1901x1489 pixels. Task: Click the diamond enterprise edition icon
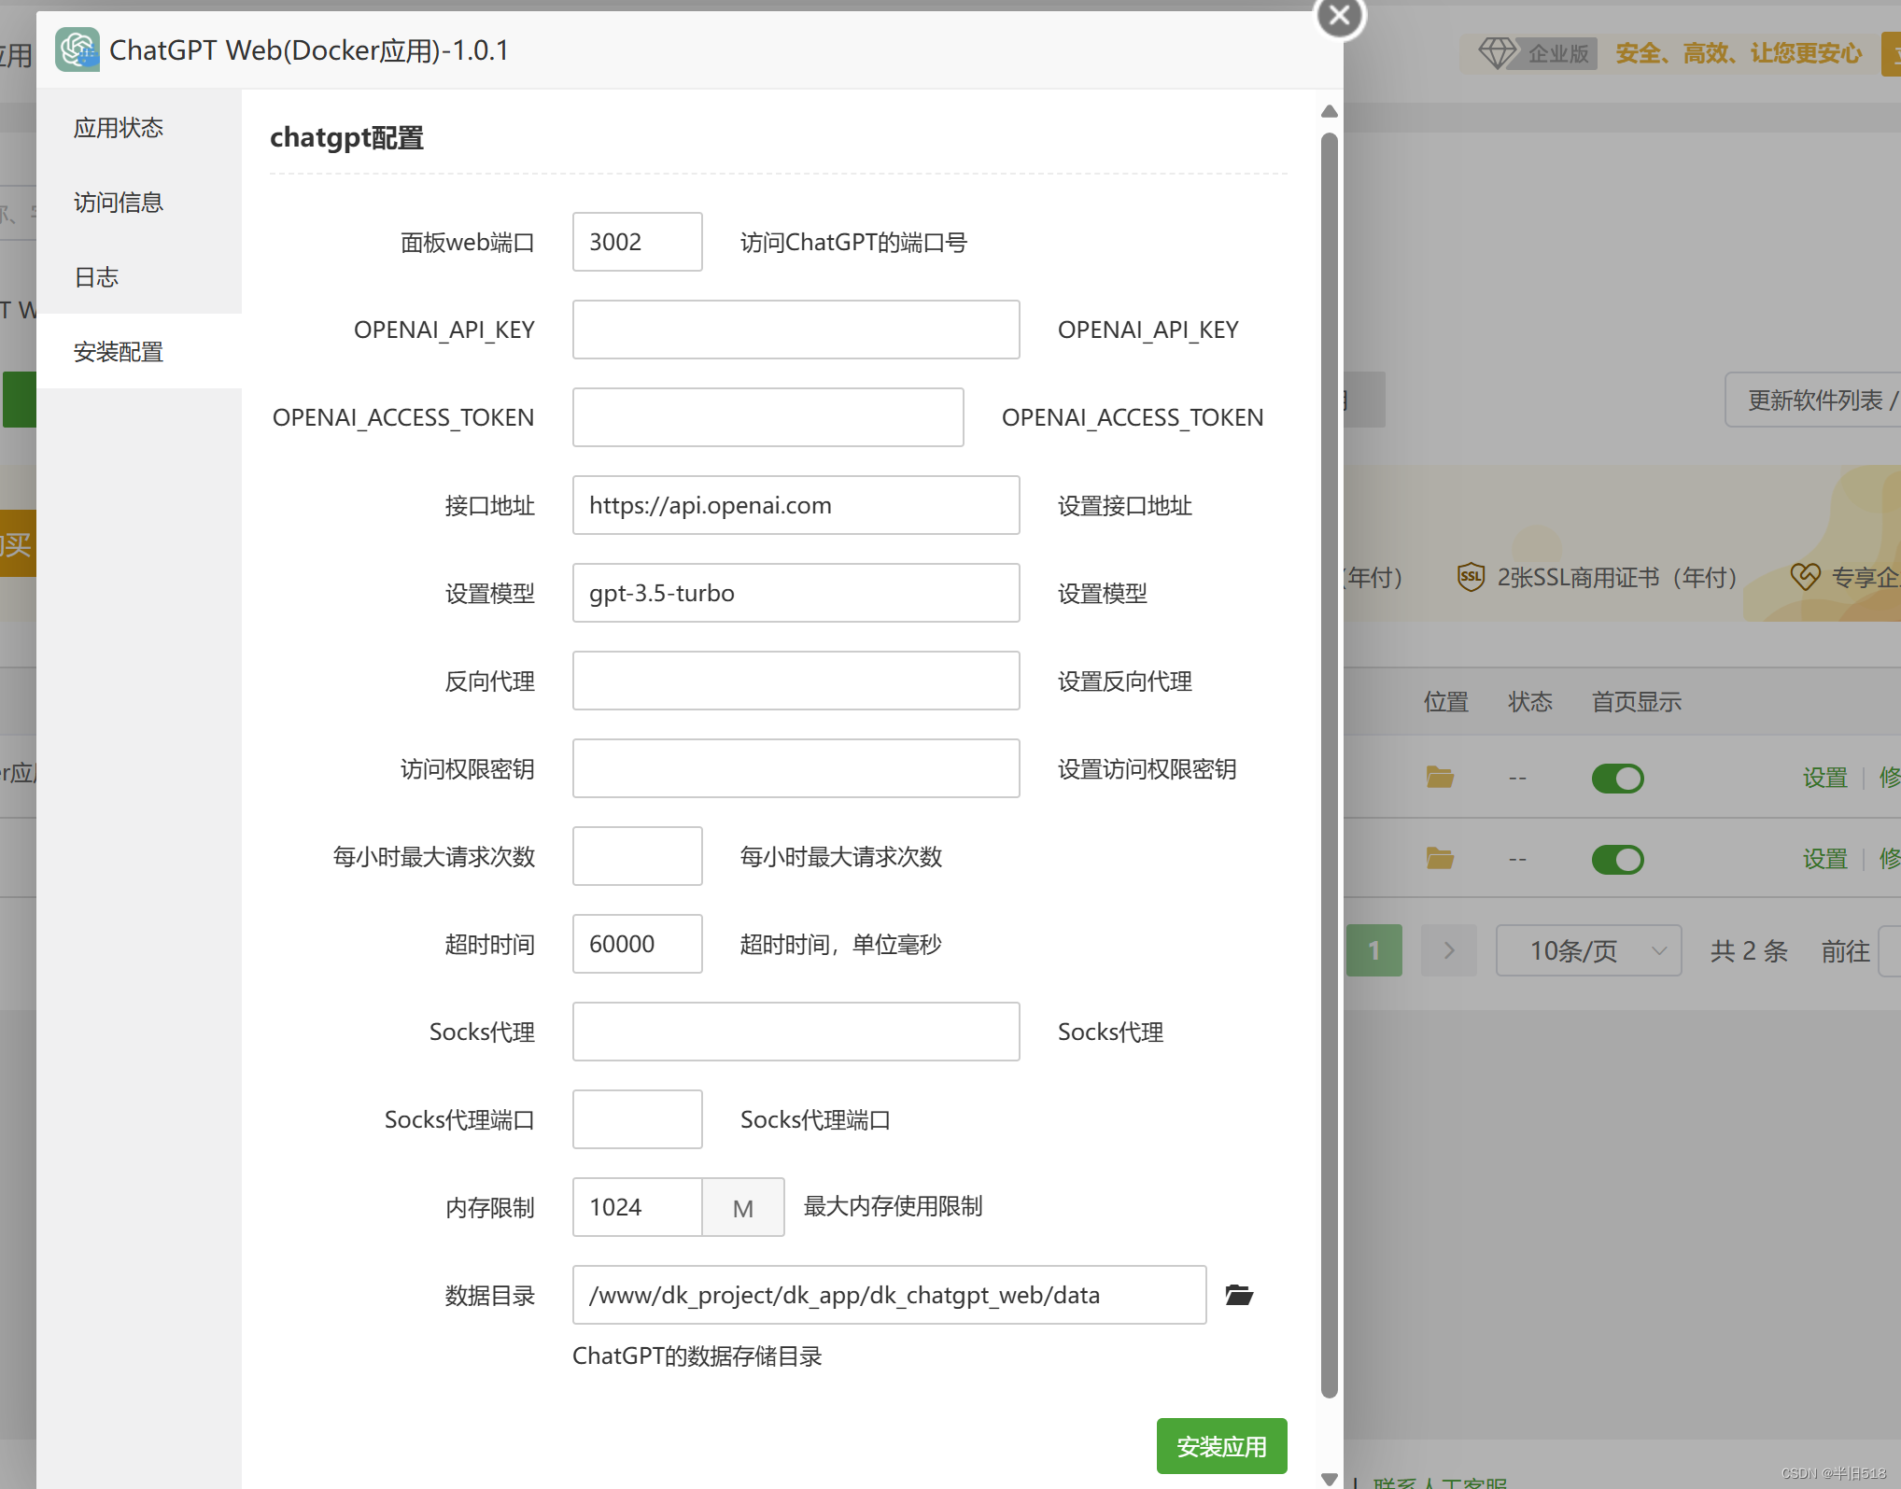pyautogui.click(x=1498, y=53)
